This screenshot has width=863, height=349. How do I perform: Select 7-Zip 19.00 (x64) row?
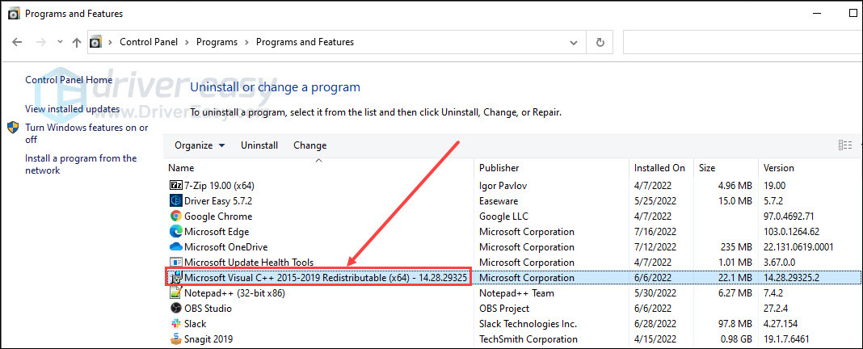(x=219, y=186)
